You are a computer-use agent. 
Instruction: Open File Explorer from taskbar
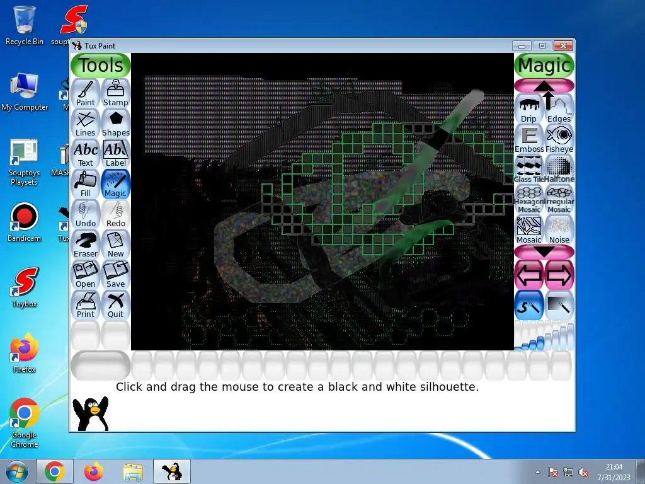(x=133, y=471)
